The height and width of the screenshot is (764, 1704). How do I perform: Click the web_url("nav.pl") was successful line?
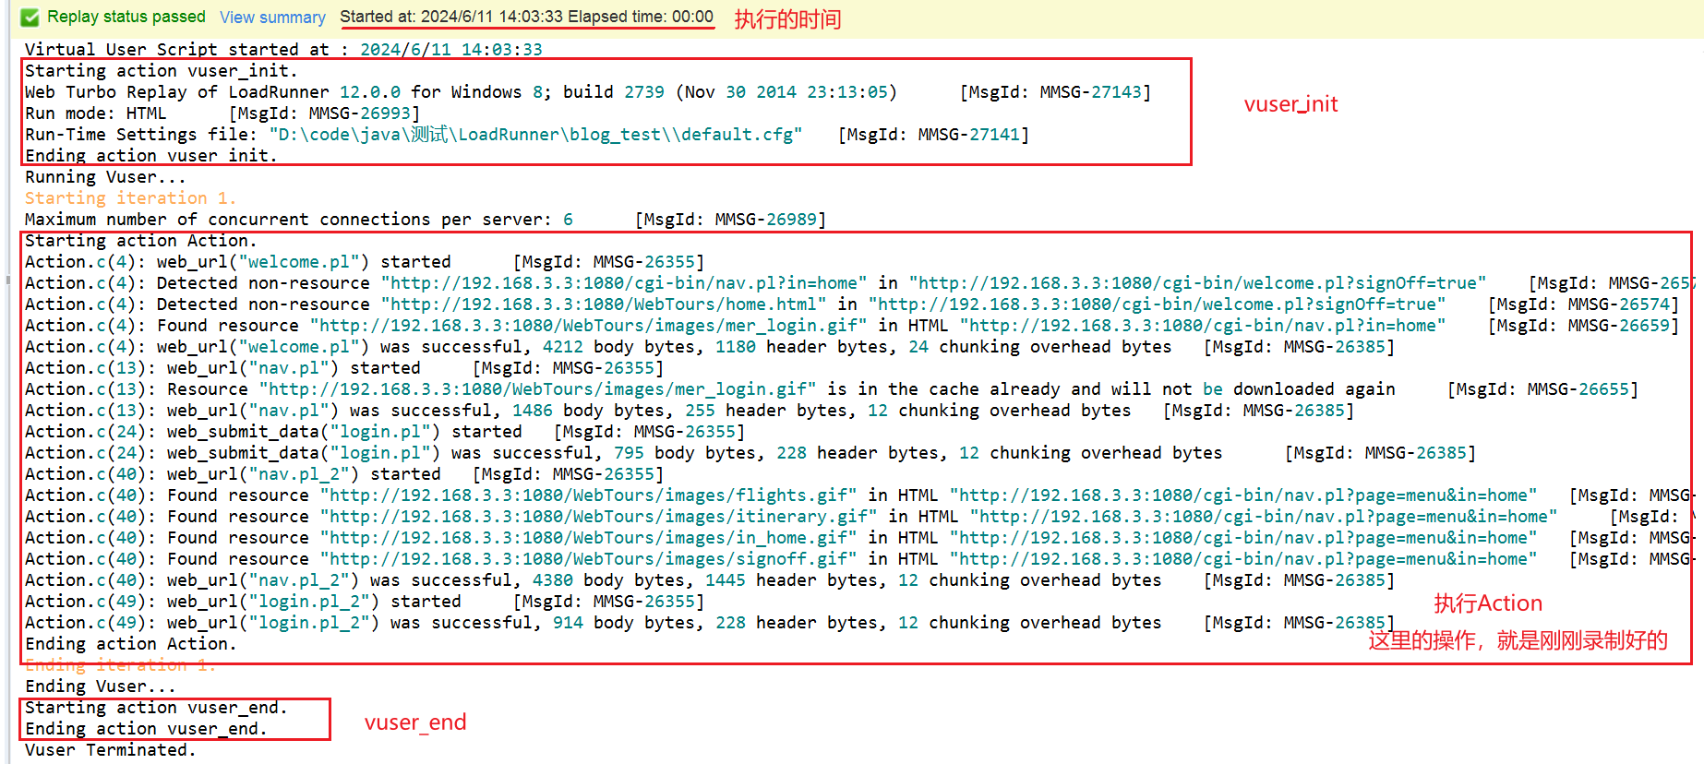[x=690, y=410]
